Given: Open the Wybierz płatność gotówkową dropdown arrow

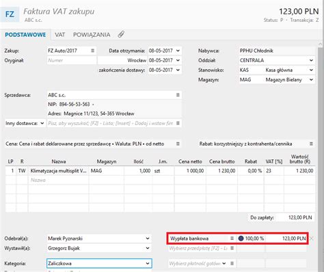Looking at the screenshot, I should pos(224,263).
